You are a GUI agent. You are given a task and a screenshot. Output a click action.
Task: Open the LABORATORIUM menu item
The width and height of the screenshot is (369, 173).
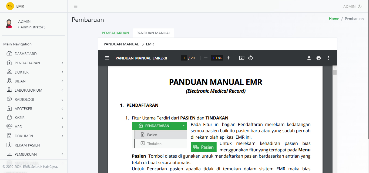(34, 90)
